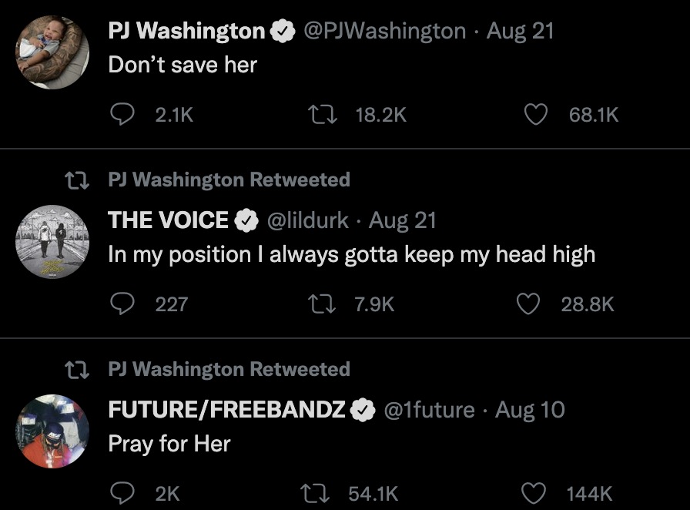Open PJ Washington's profile picture
Image resolution: width=690 pixels, height=510 pixels.
tap(53, 52)
